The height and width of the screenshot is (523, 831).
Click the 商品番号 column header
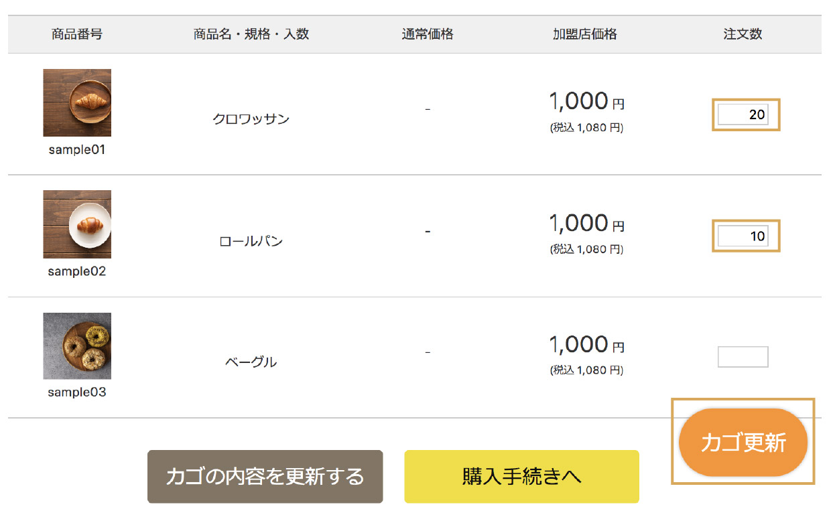[77, 34]
